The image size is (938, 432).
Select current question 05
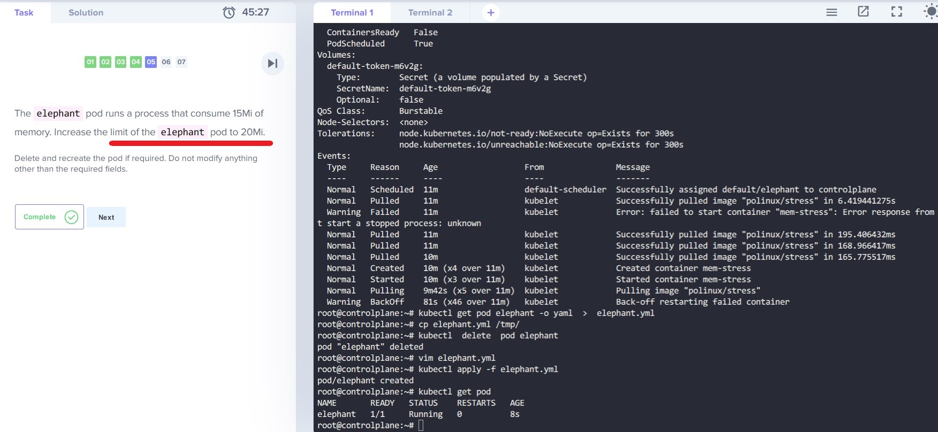tap(151, 62)
